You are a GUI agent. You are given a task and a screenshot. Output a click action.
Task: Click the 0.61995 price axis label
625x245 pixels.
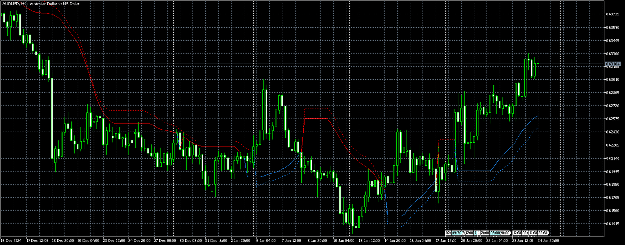click(613, 171)
